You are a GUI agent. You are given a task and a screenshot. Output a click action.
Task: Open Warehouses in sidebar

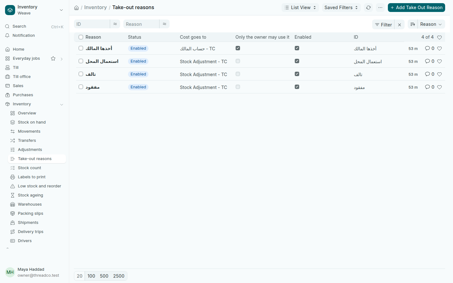point(37,204)
